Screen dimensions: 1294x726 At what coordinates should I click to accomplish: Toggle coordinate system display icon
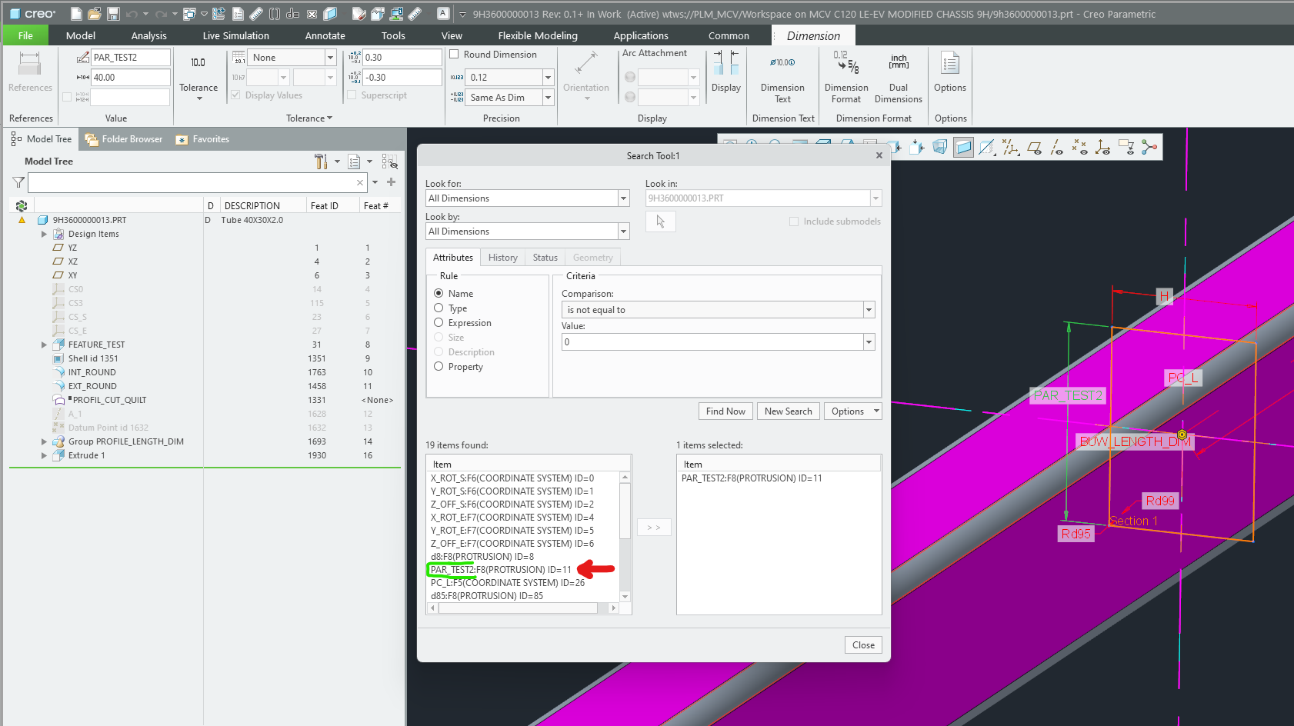[1102, 147]
